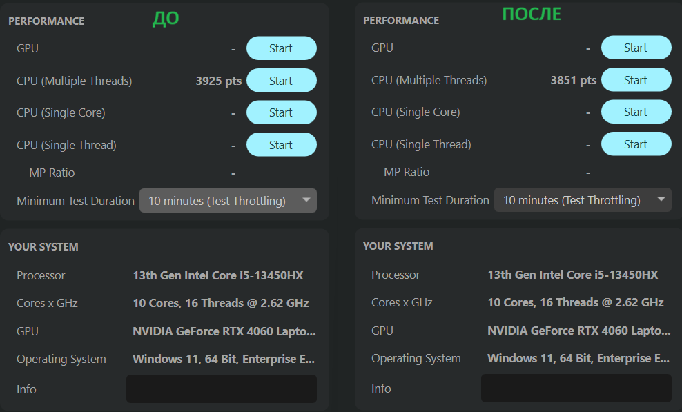This screenshot has height=412, width=682.
Task: Click the left dropdown arrow beside 10 minutes
Action: [x=306, y=199]
